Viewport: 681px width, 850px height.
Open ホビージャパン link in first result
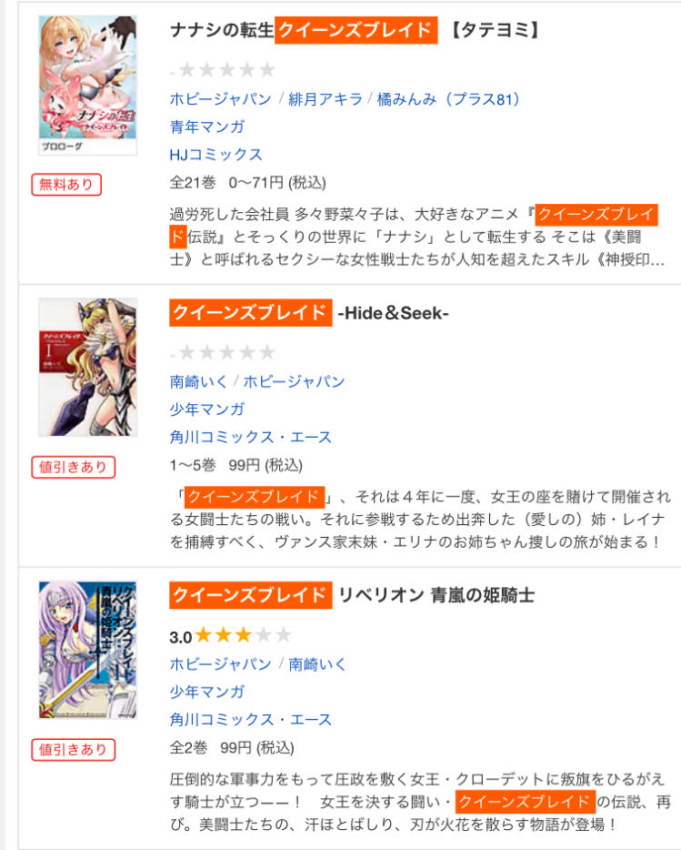pyautogui.click(x=221, y=99)
